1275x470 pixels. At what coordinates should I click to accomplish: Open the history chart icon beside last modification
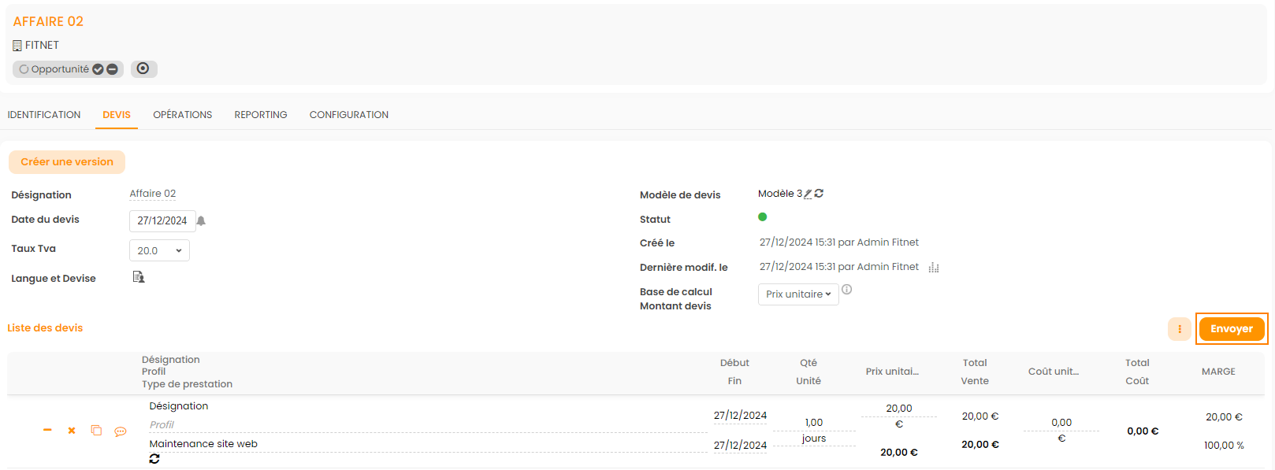pyautogui.click(x=934, y=268)
